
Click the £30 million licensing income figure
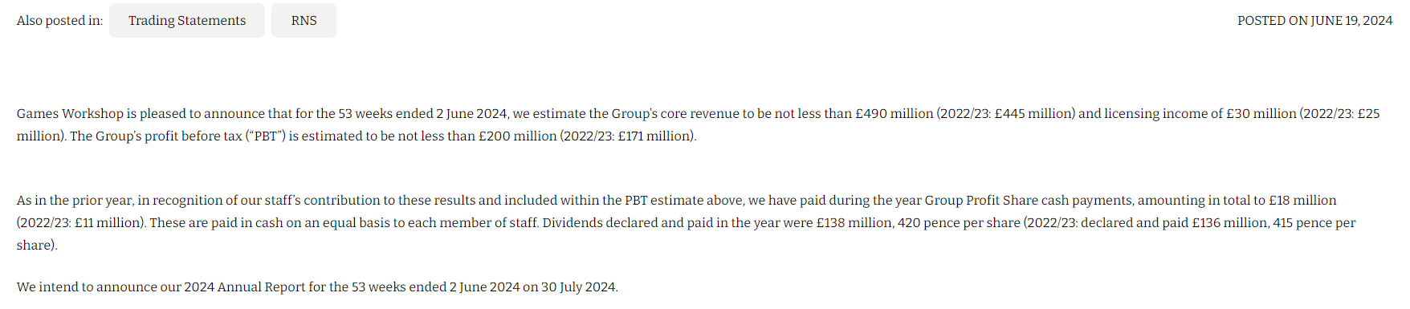[1261, 114]
